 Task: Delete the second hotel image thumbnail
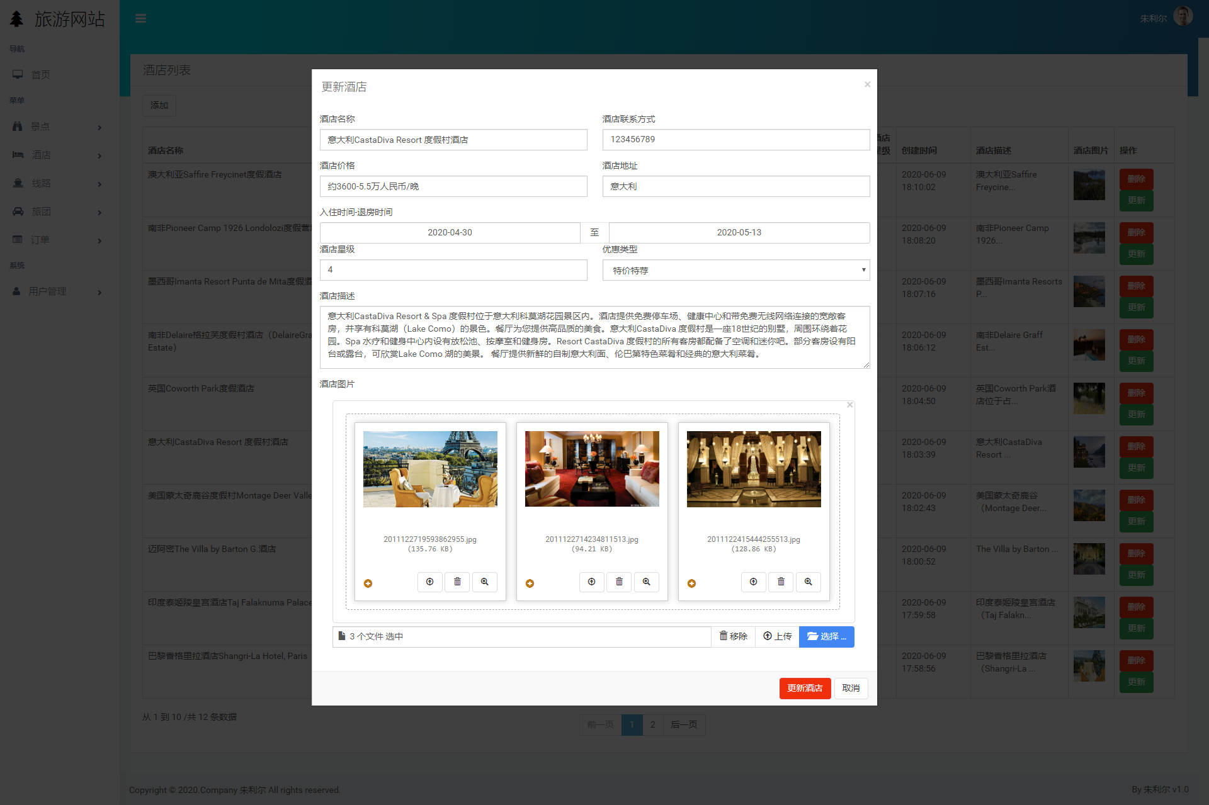click(x=619, y=582)
